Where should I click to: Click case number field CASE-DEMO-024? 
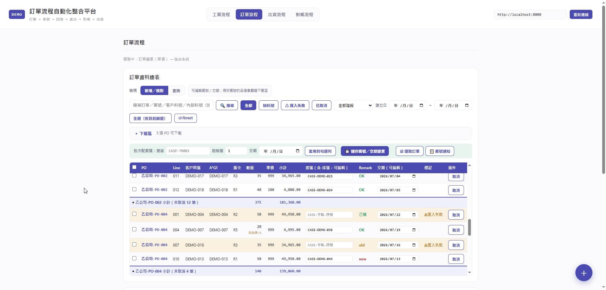[329, 190]
